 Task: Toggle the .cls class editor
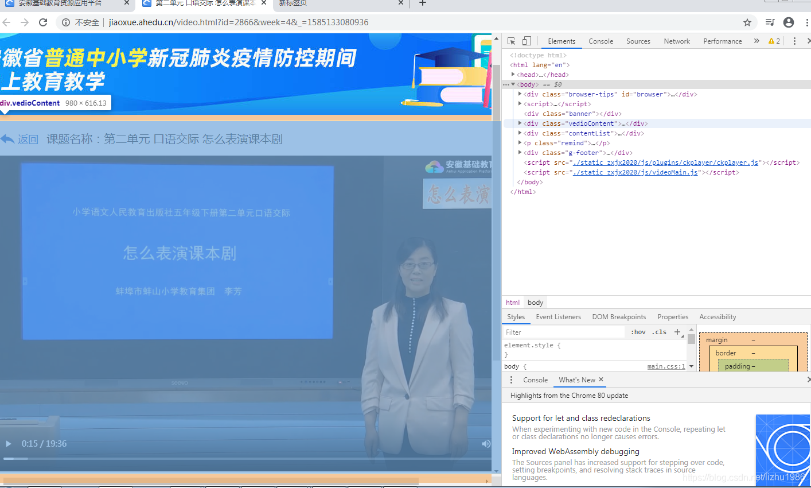[658, 332]
